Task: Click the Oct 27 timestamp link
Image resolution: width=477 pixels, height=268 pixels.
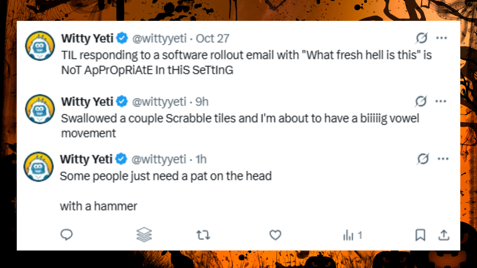Action: (212, 38)
